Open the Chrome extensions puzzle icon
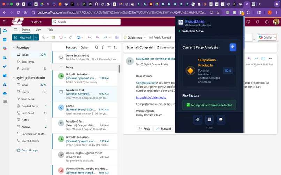The image size is (281, 175). (x=249, y=12)
